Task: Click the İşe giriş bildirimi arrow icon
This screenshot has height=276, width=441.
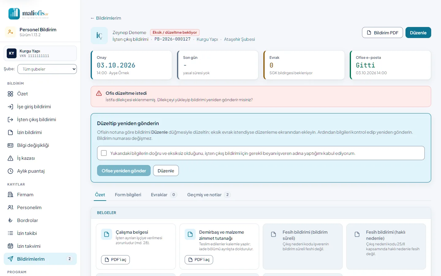Action: pos(10,107)
